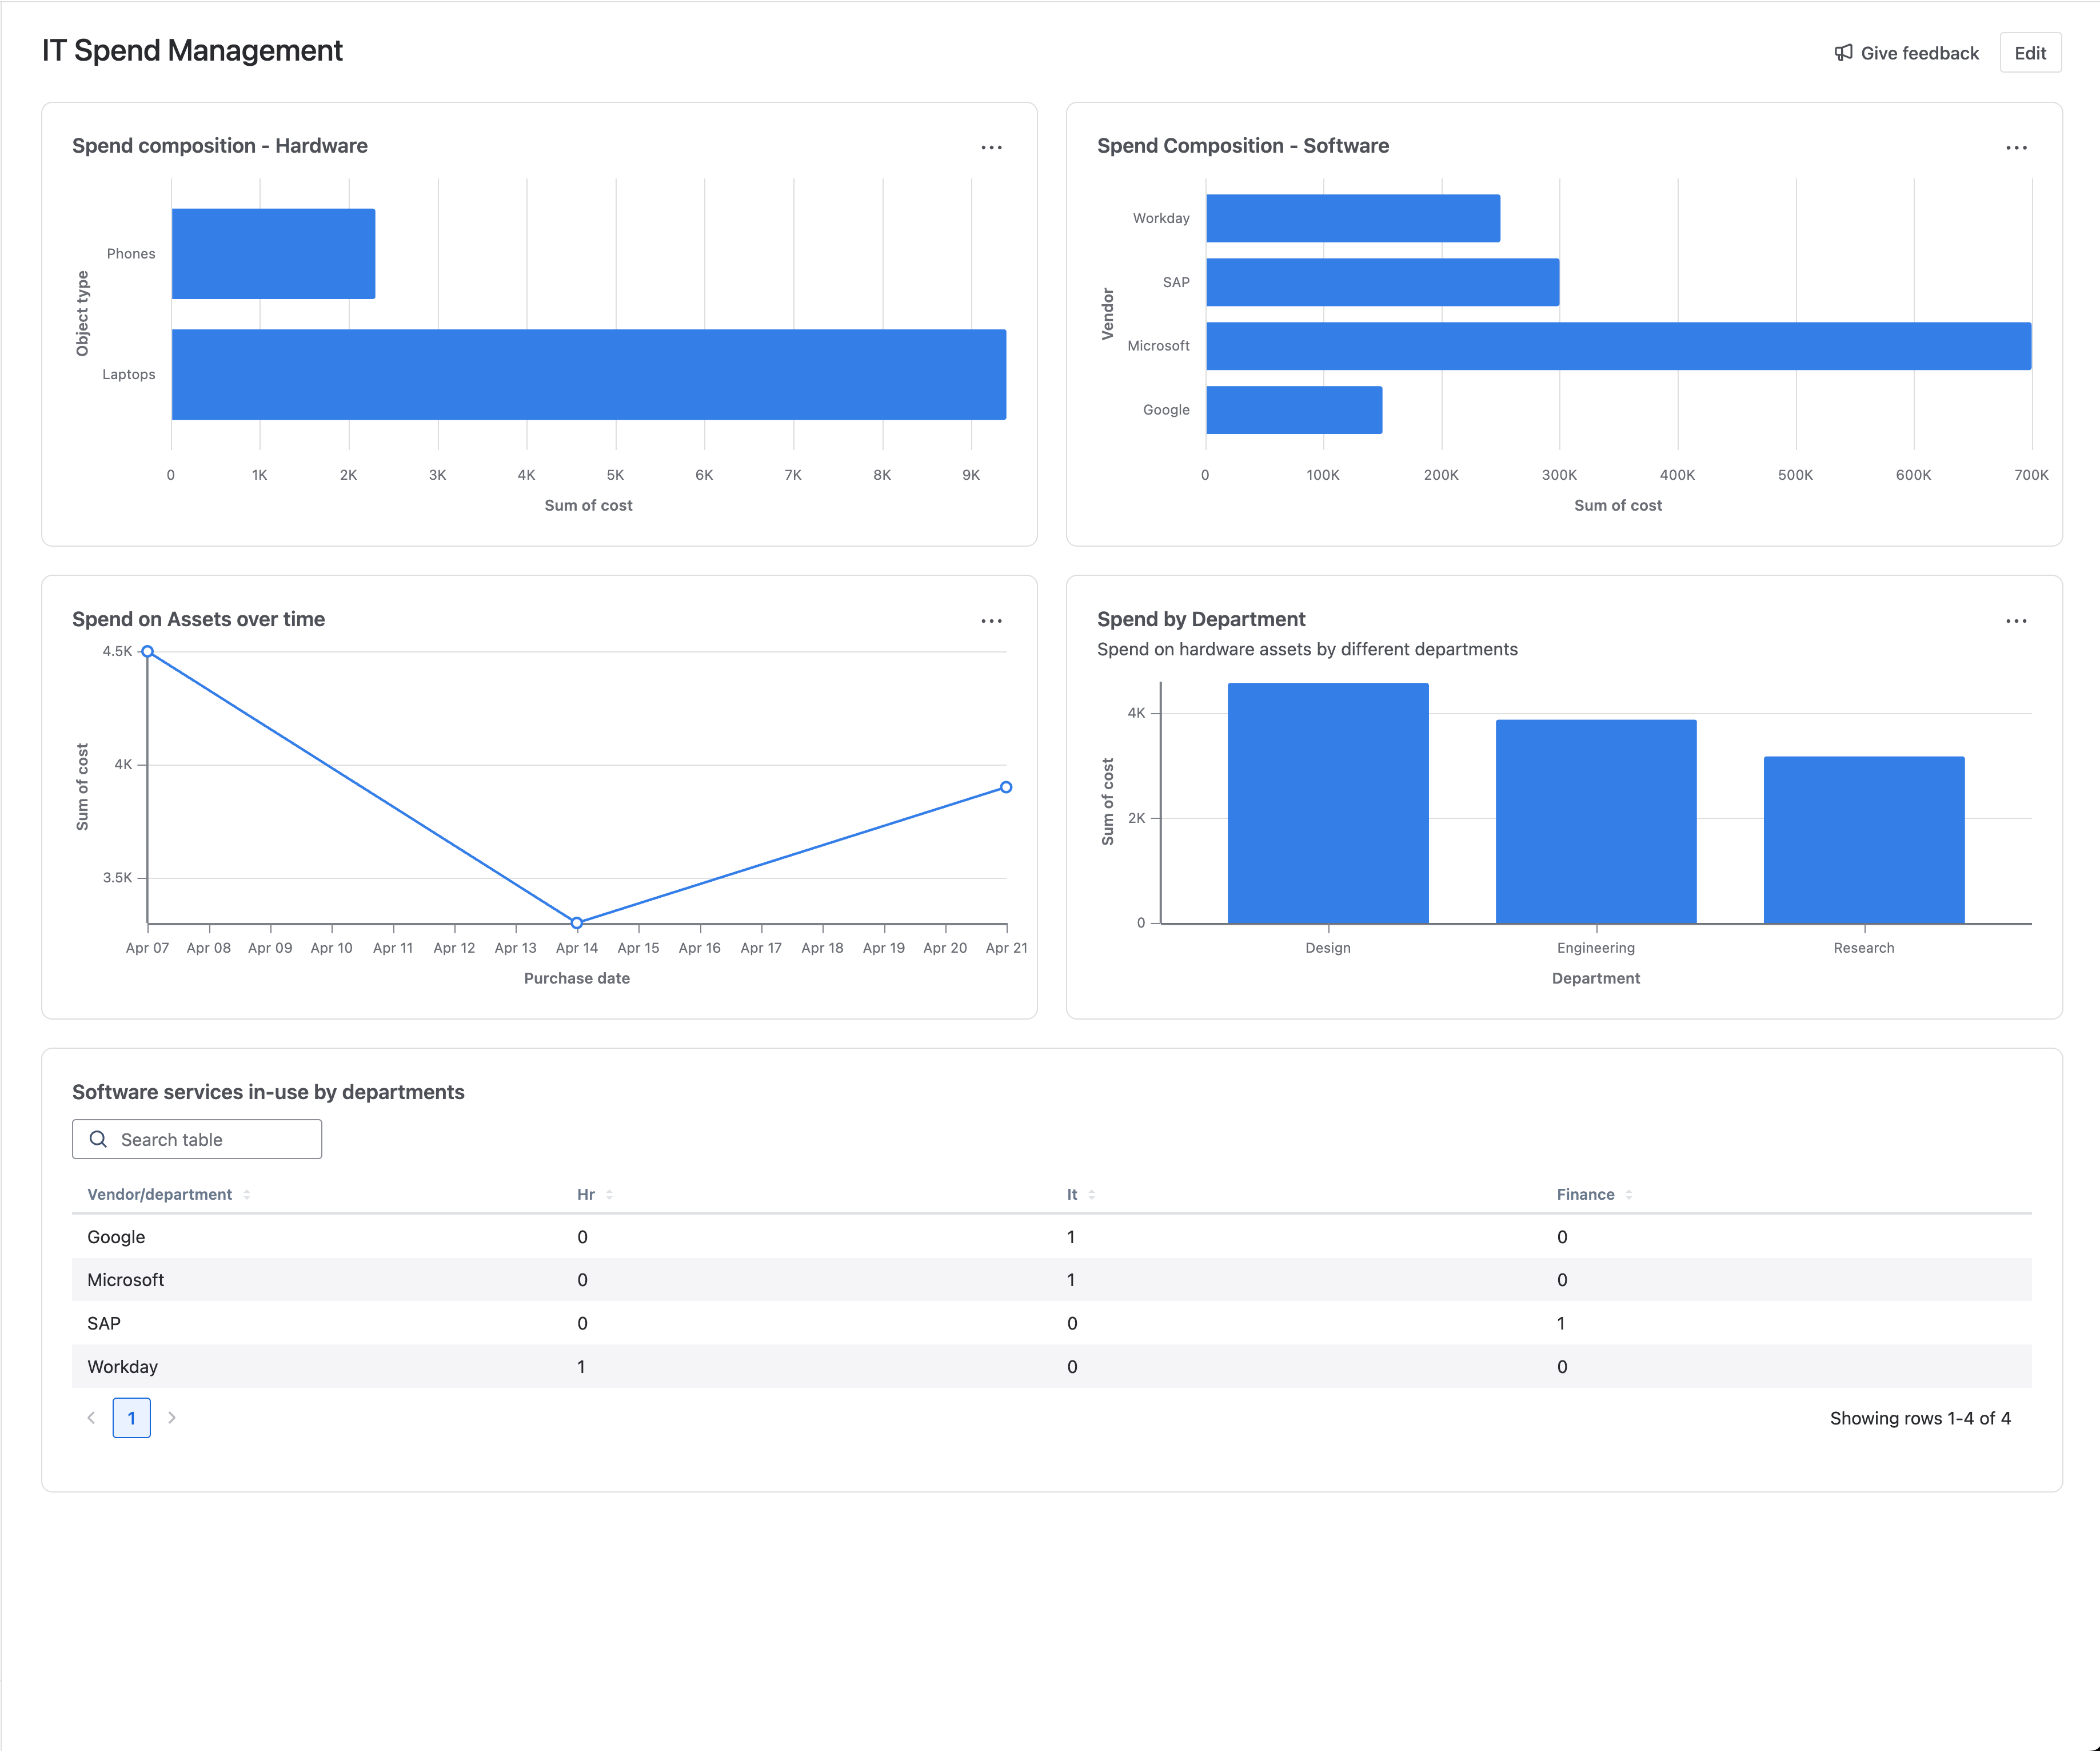Open Spend Composition Software ellipsis menu
2100x1751 pixels.
[x=2016, y=147]
